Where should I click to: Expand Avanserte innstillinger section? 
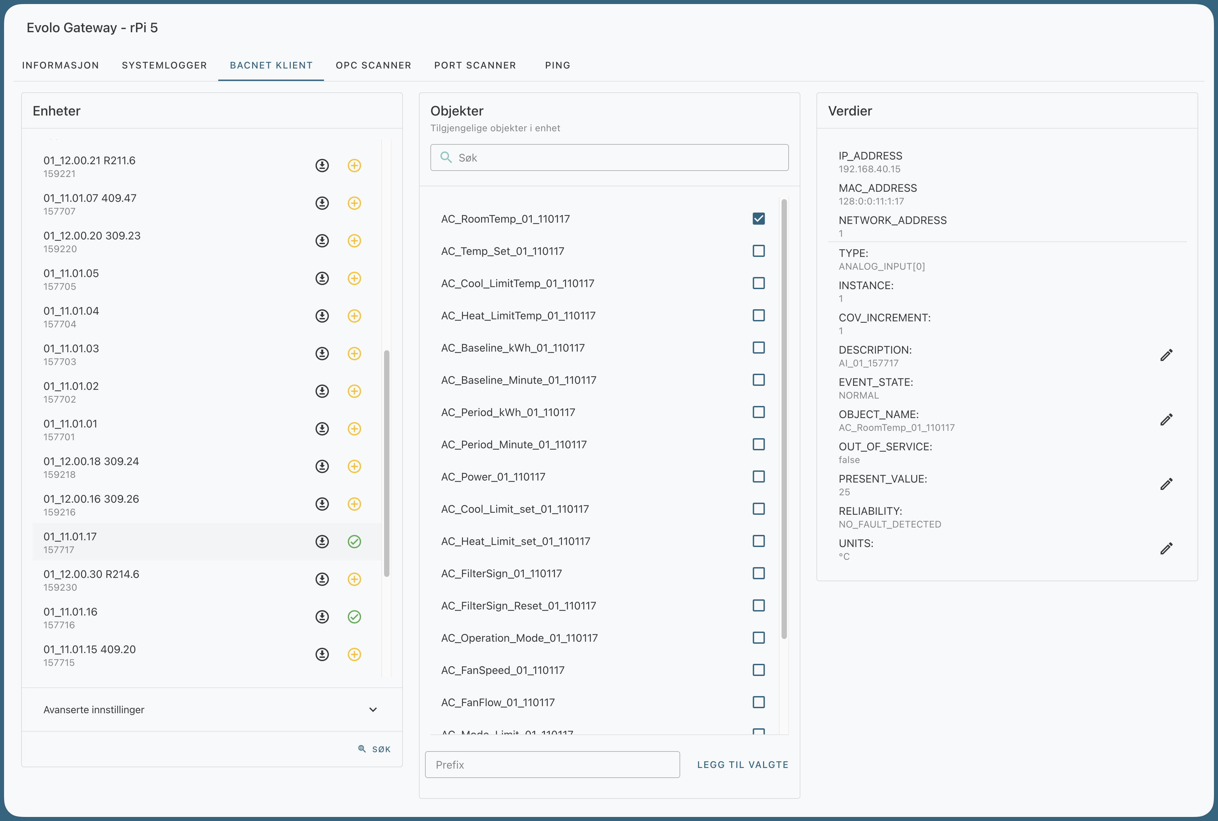pyautogui.click(x=212, y=710)
